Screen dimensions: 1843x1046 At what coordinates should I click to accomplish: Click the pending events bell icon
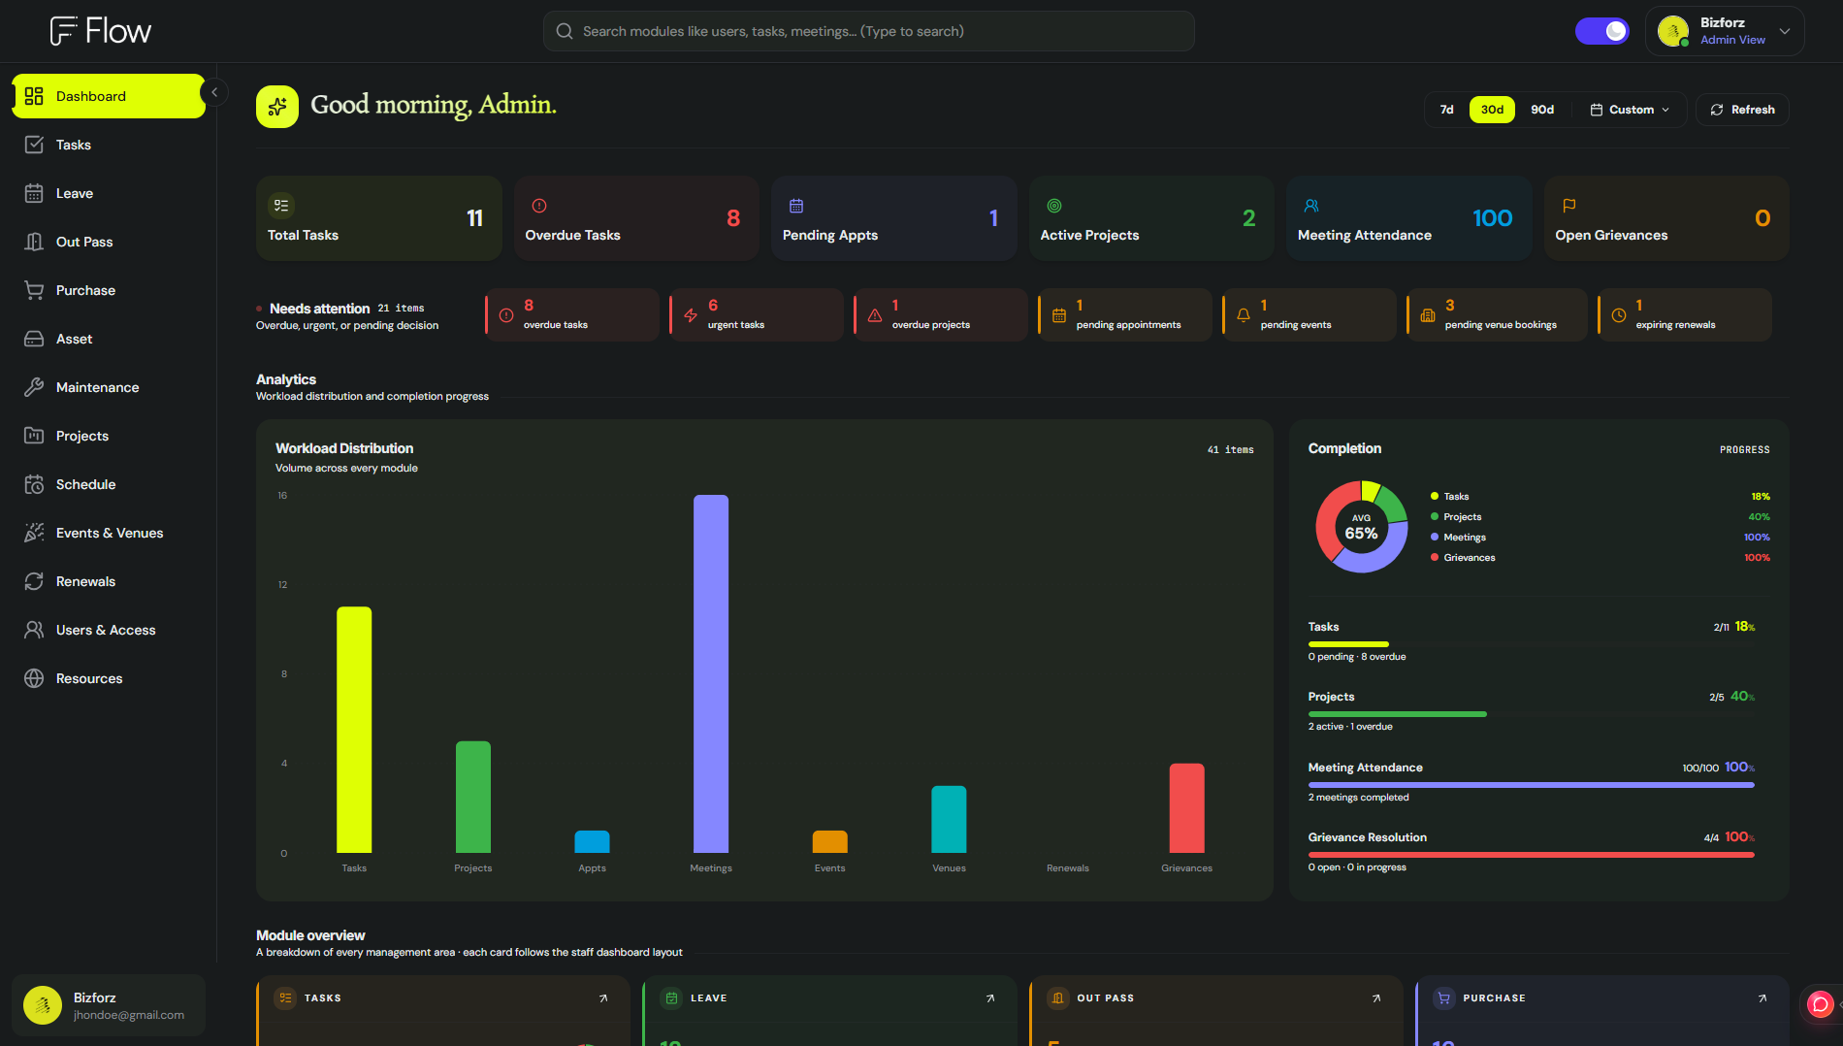[1244, 315]
